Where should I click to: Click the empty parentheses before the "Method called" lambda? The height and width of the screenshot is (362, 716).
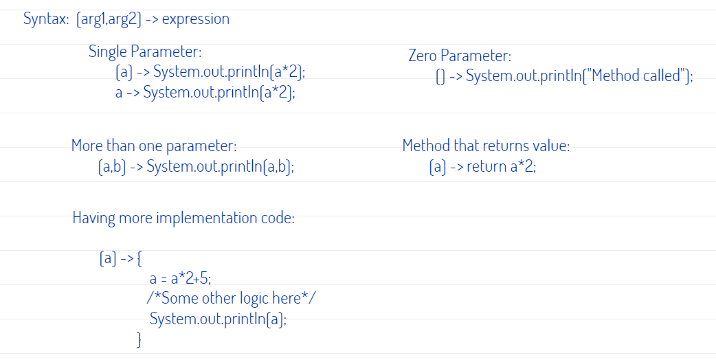point(440,76)
